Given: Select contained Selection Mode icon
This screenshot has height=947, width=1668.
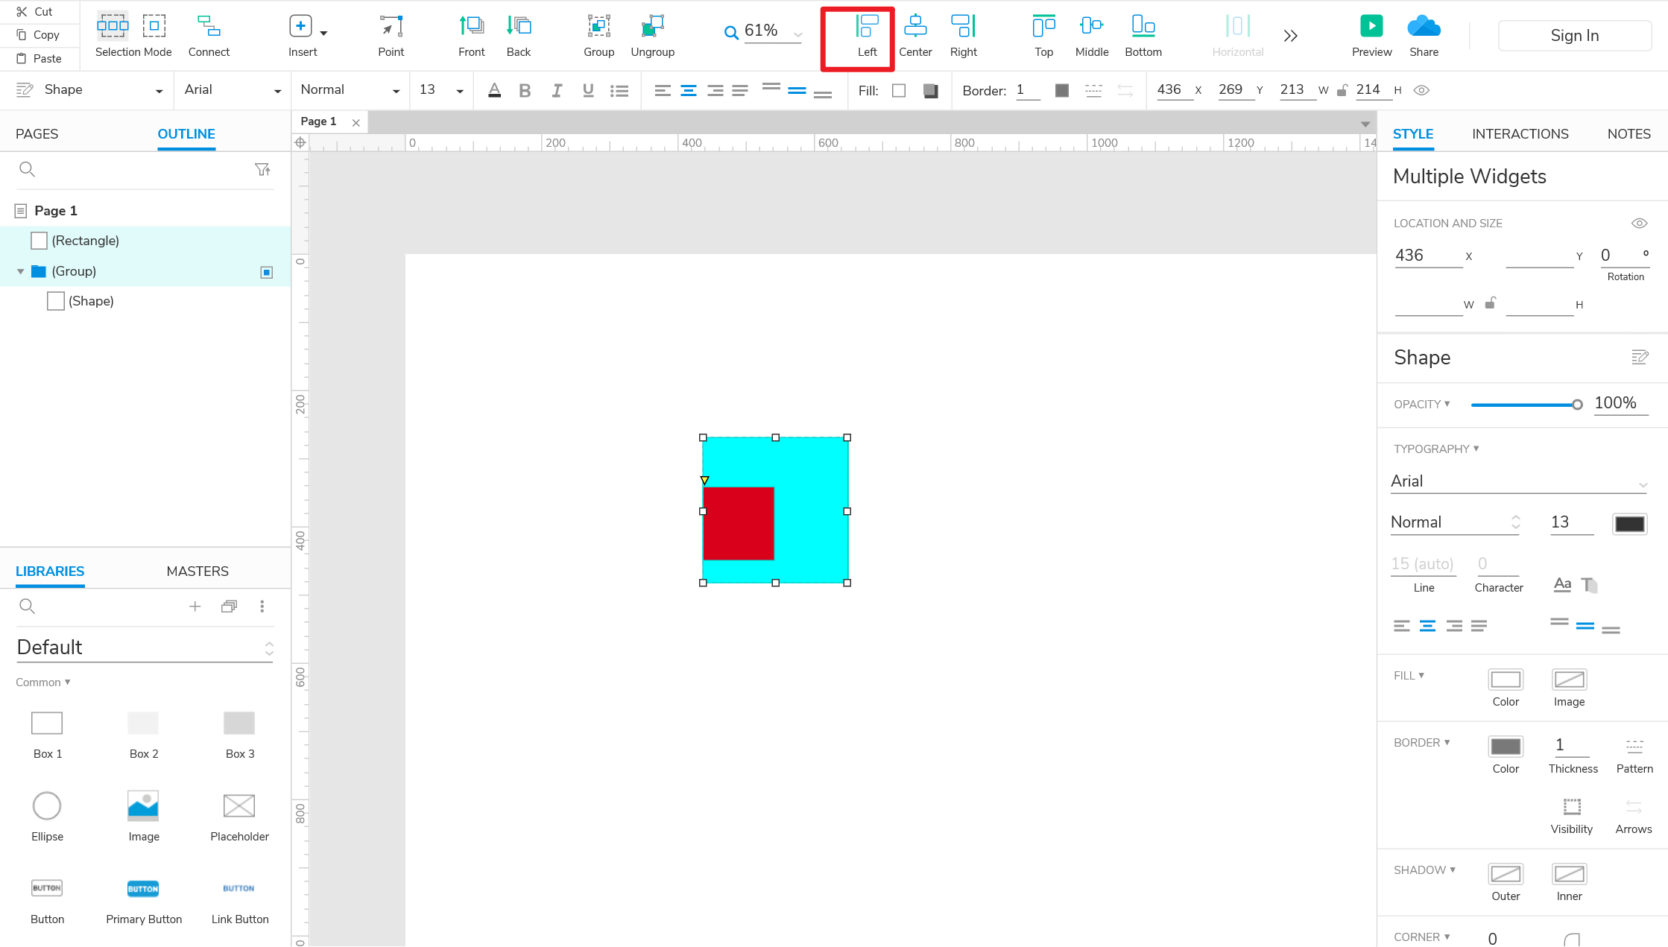Looking at the screenshot, I should tap(154, 26).
